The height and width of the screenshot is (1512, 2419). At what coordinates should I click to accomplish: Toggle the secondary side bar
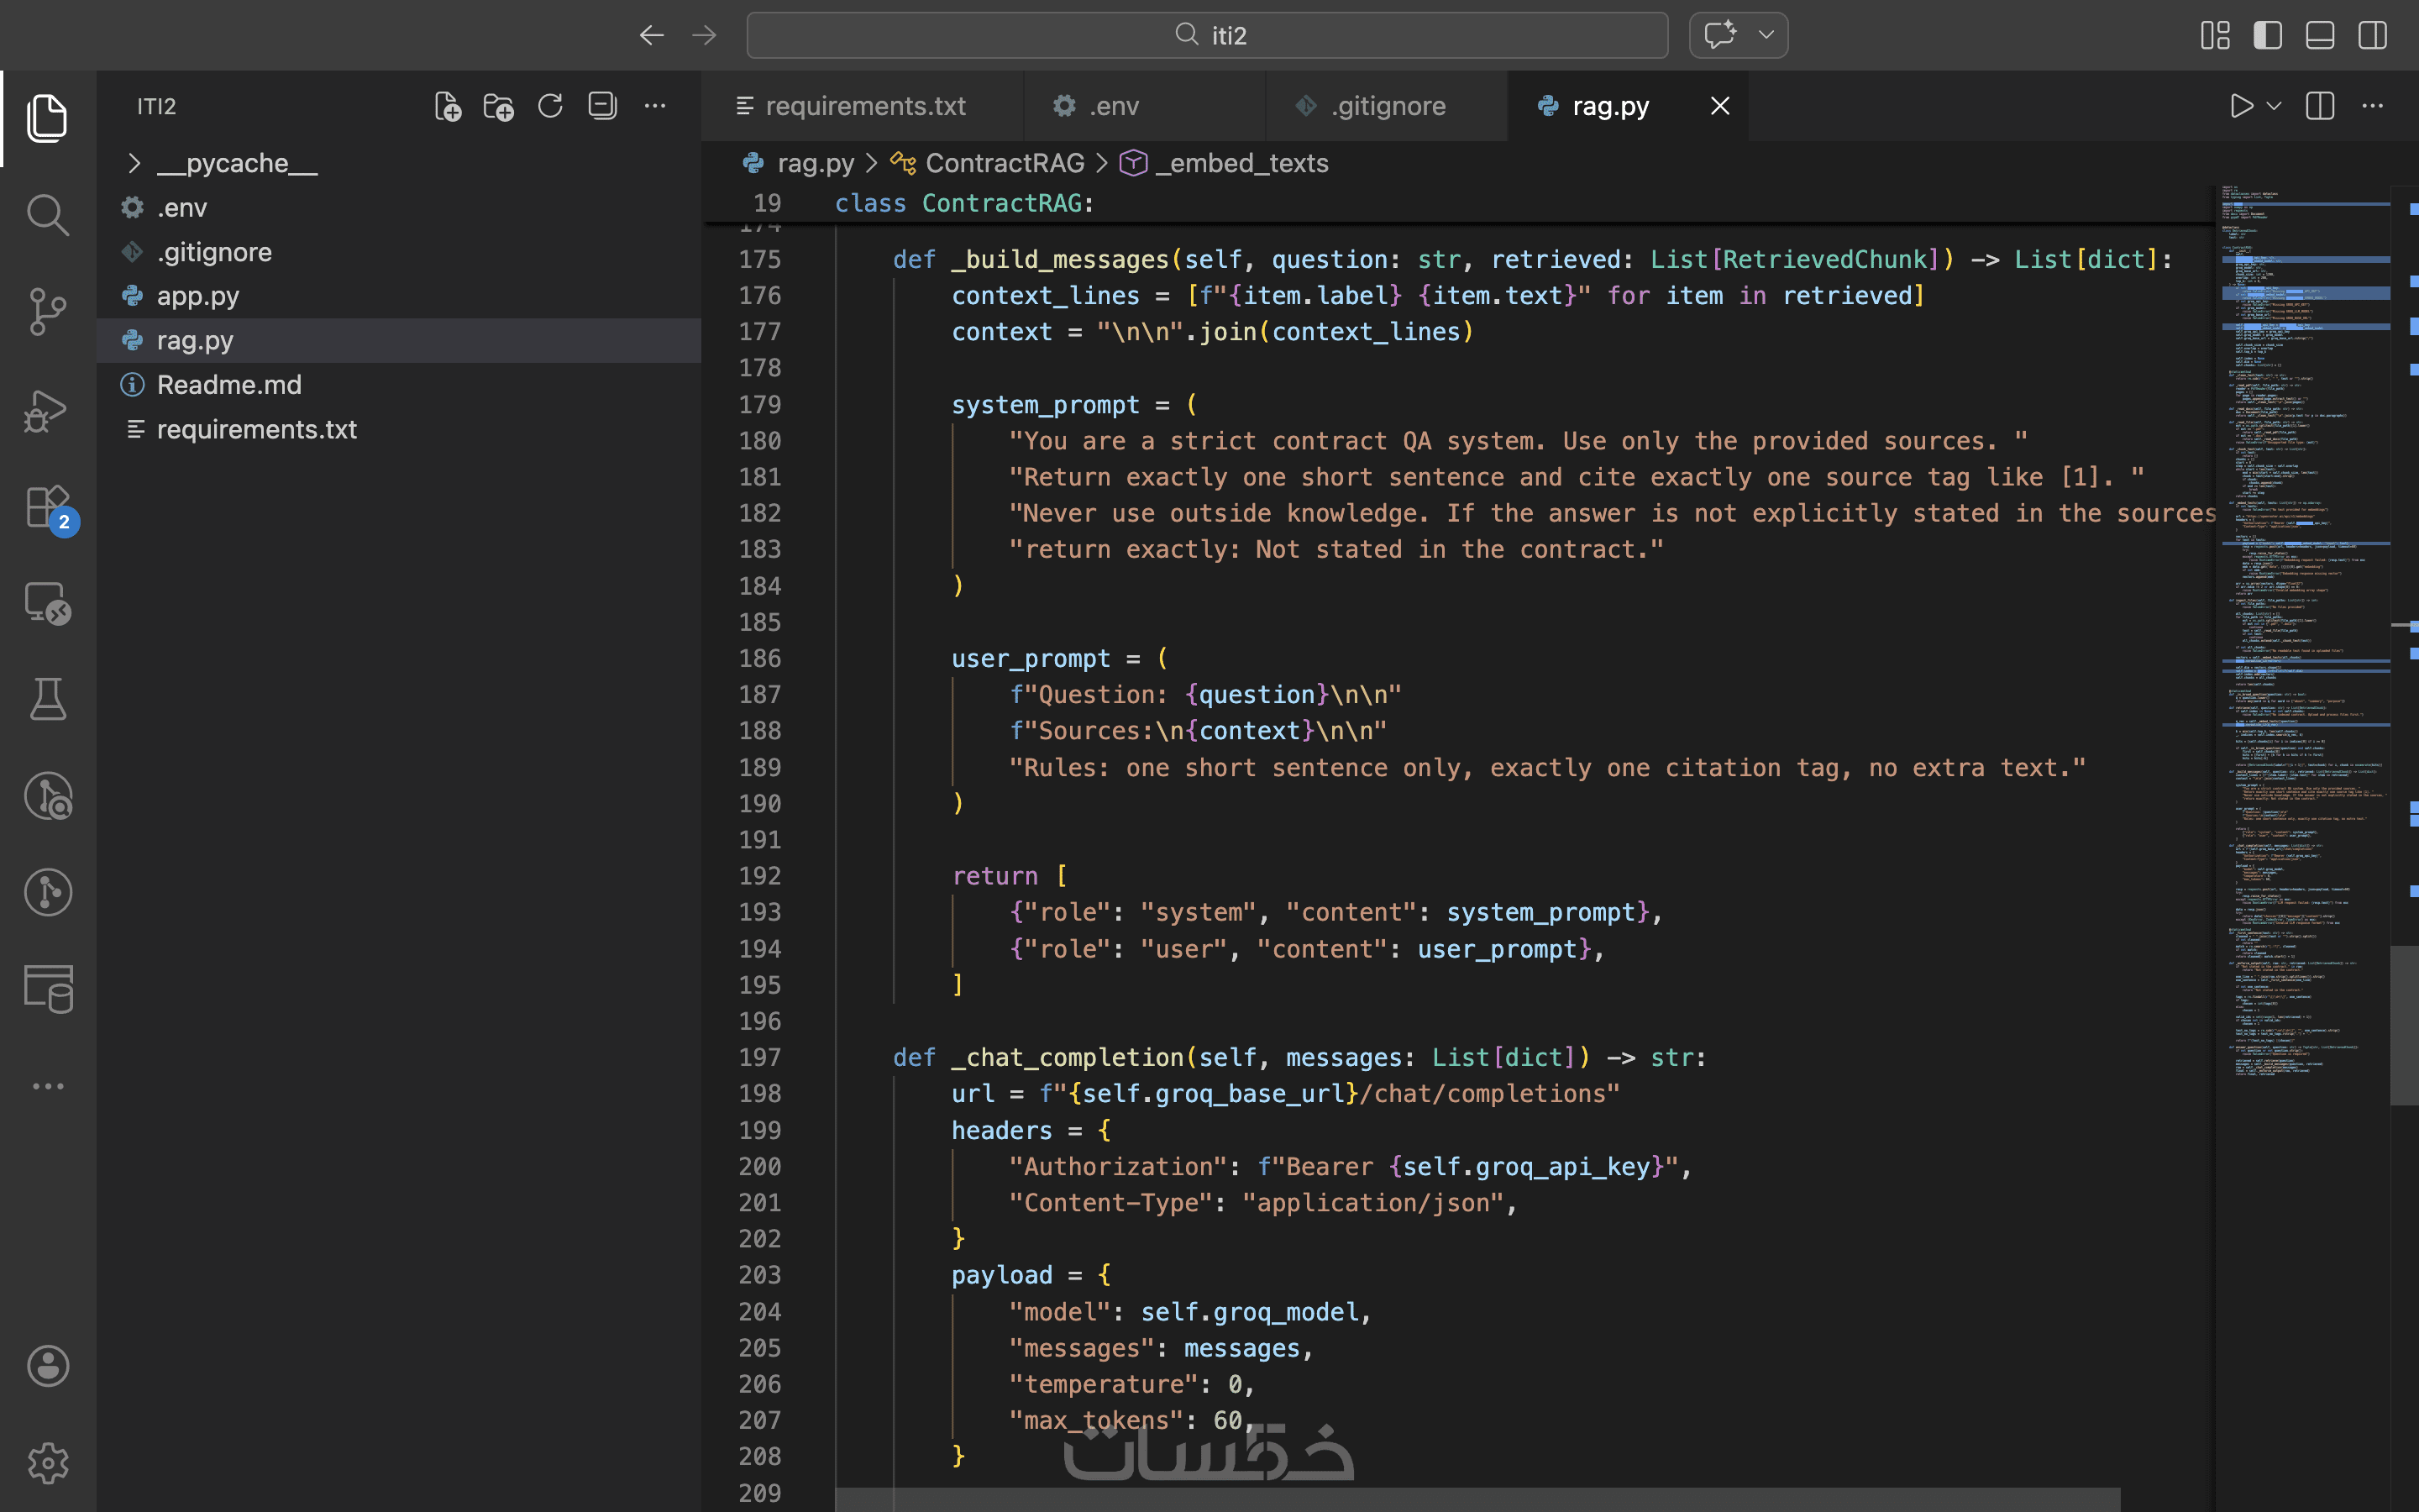[2371, 35]
